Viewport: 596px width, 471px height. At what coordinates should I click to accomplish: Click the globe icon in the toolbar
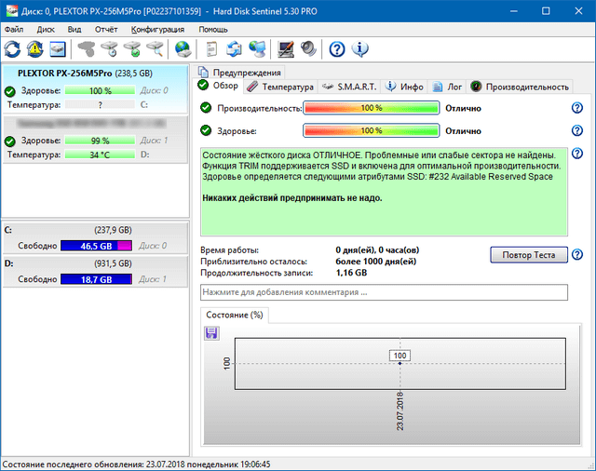click(x=183, y=48)
